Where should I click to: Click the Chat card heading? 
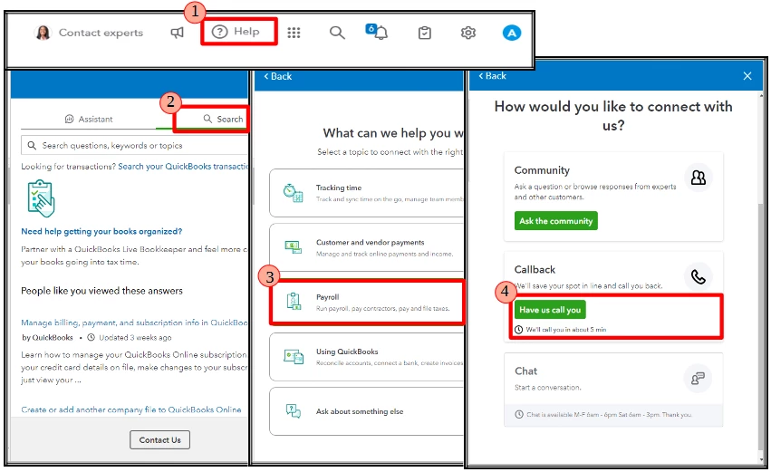click(x=525, y=371)
